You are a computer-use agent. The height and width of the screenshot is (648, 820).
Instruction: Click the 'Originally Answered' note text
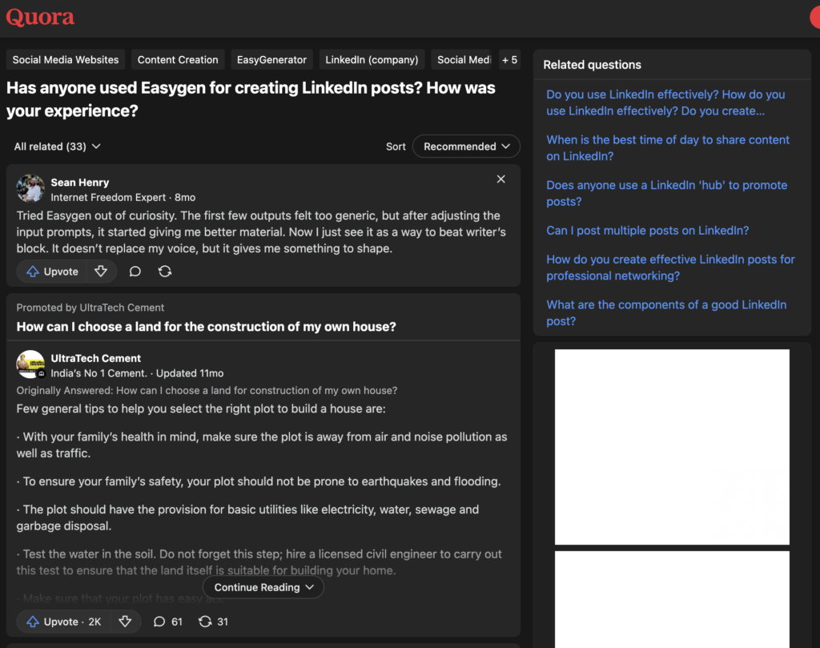point(207,390)
